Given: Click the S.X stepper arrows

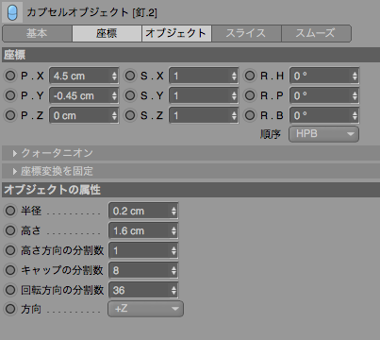Looking at the screenshot, I should (234, 76).
